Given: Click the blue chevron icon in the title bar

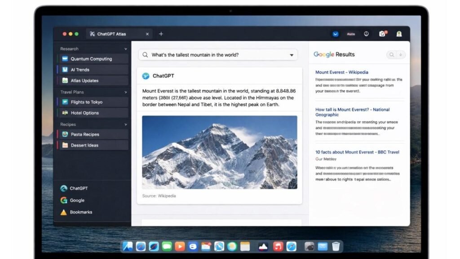Looking at the screenshot, I should 335,34.
